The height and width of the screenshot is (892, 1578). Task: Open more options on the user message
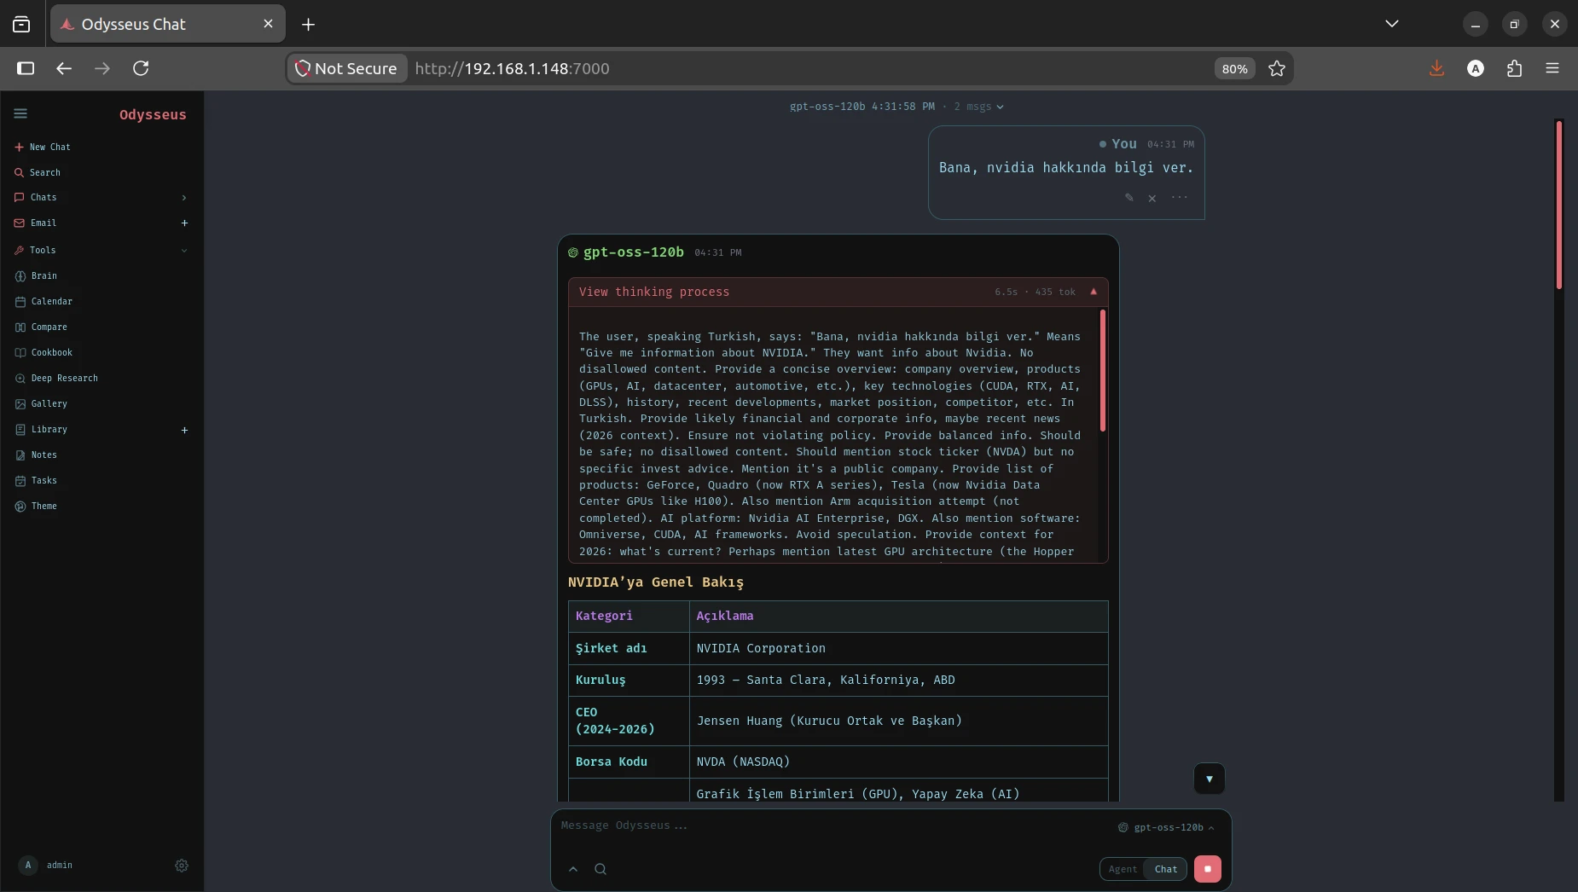pos(1180,198)
